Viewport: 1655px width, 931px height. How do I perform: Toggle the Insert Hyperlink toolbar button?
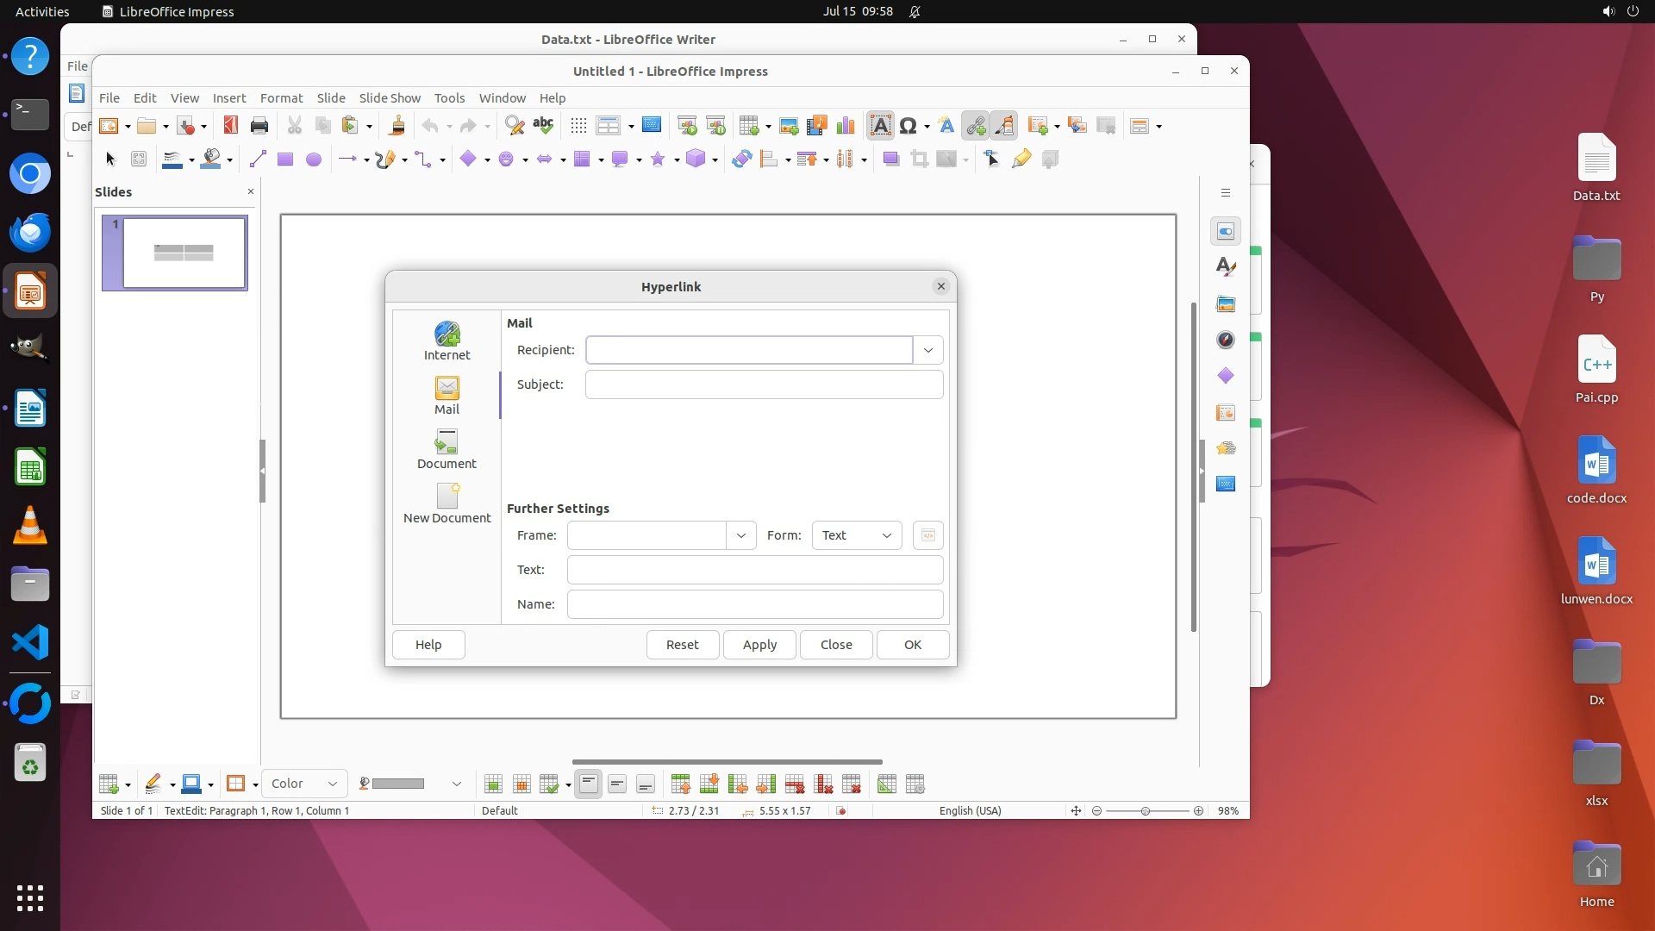[x=976, y=126]
